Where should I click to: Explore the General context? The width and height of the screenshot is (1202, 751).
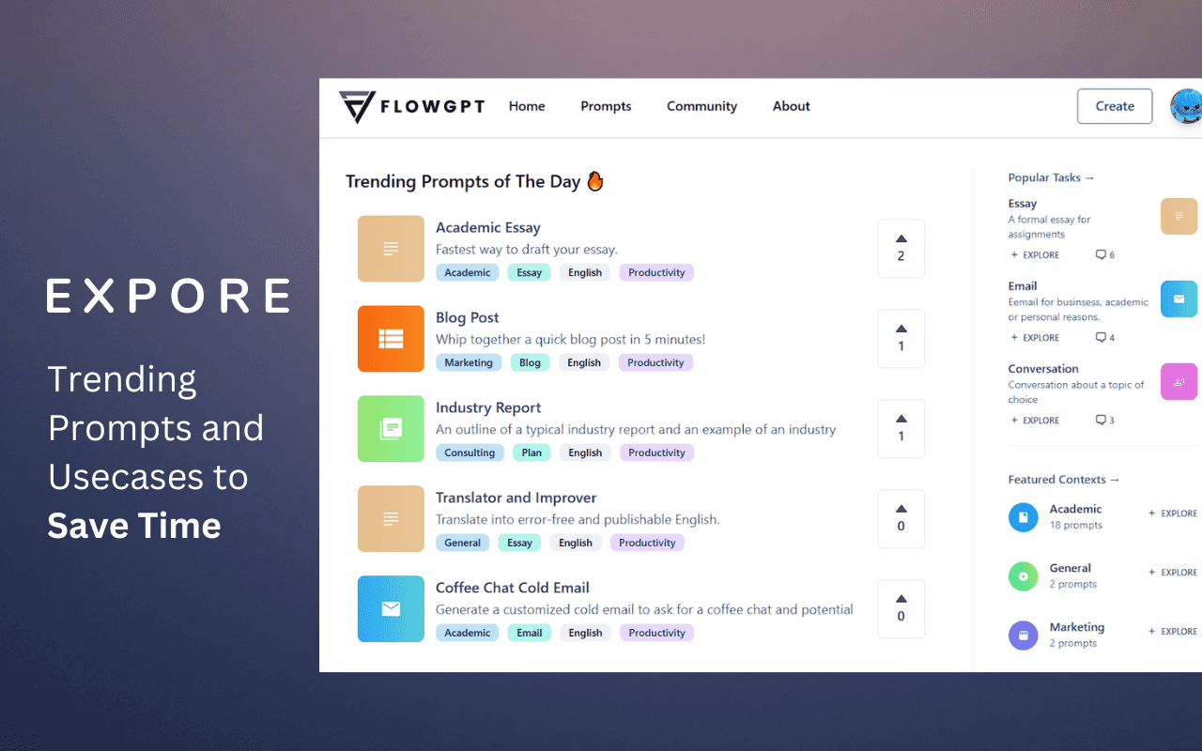coord(1173,573)
